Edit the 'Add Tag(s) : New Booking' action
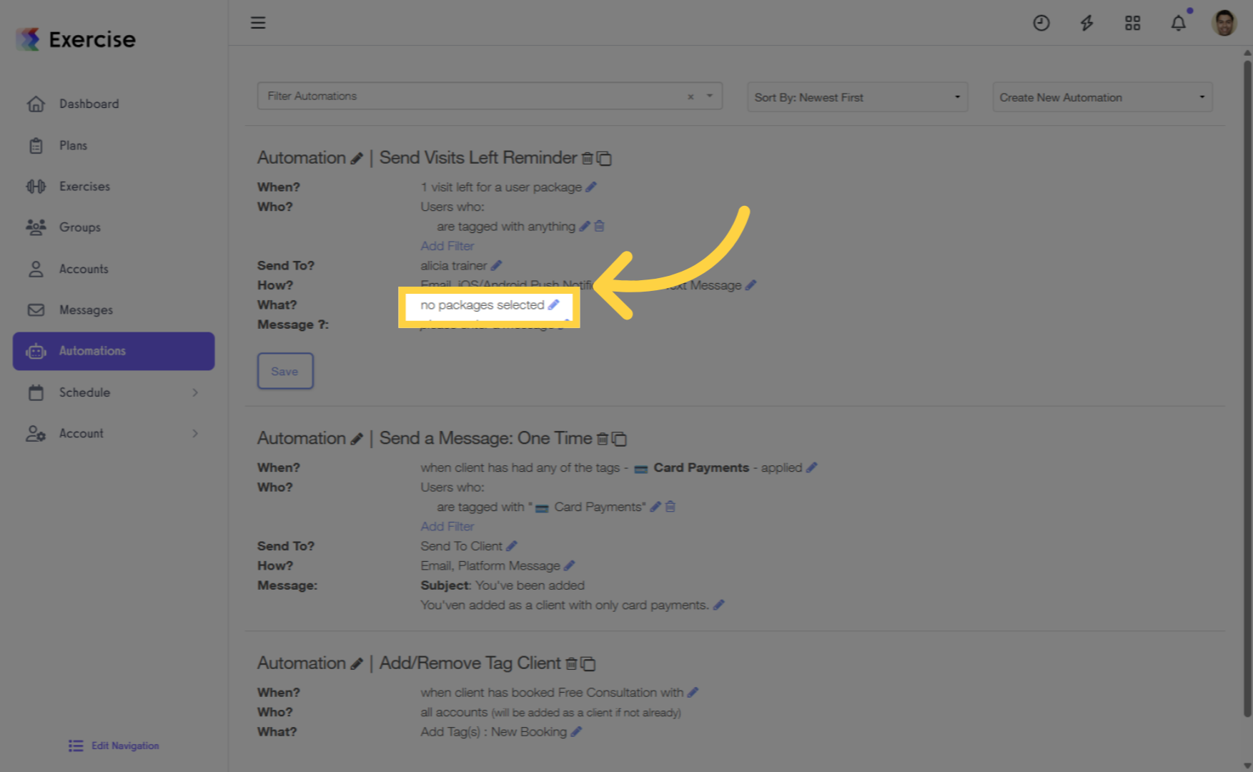 pyautogui.click(x=576, y=732)
